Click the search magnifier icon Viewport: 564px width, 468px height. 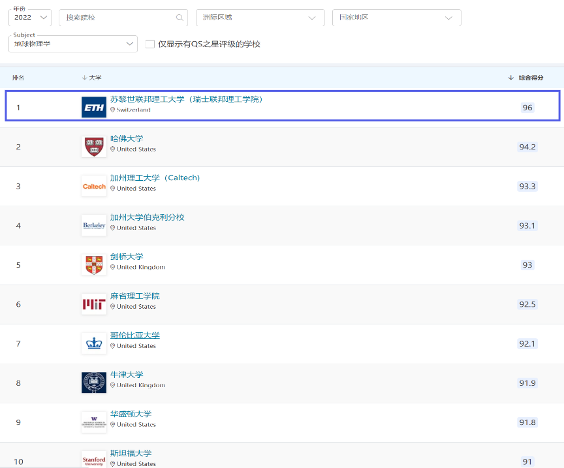coord(180,18)
